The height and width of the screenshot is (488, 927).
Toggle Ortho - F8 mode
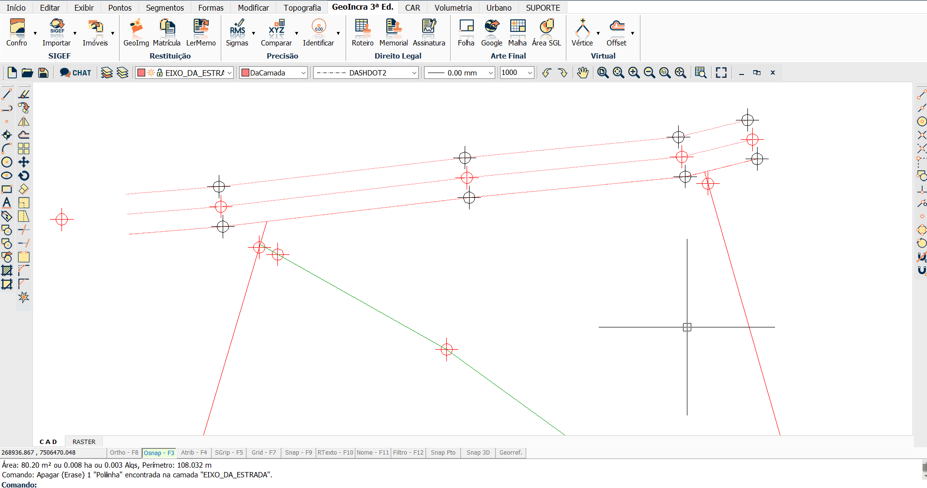coord(124,453)
